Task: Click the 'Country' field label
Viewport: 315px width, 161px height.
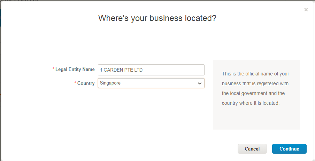Action: pyautogui.click(x=86, y=83)
